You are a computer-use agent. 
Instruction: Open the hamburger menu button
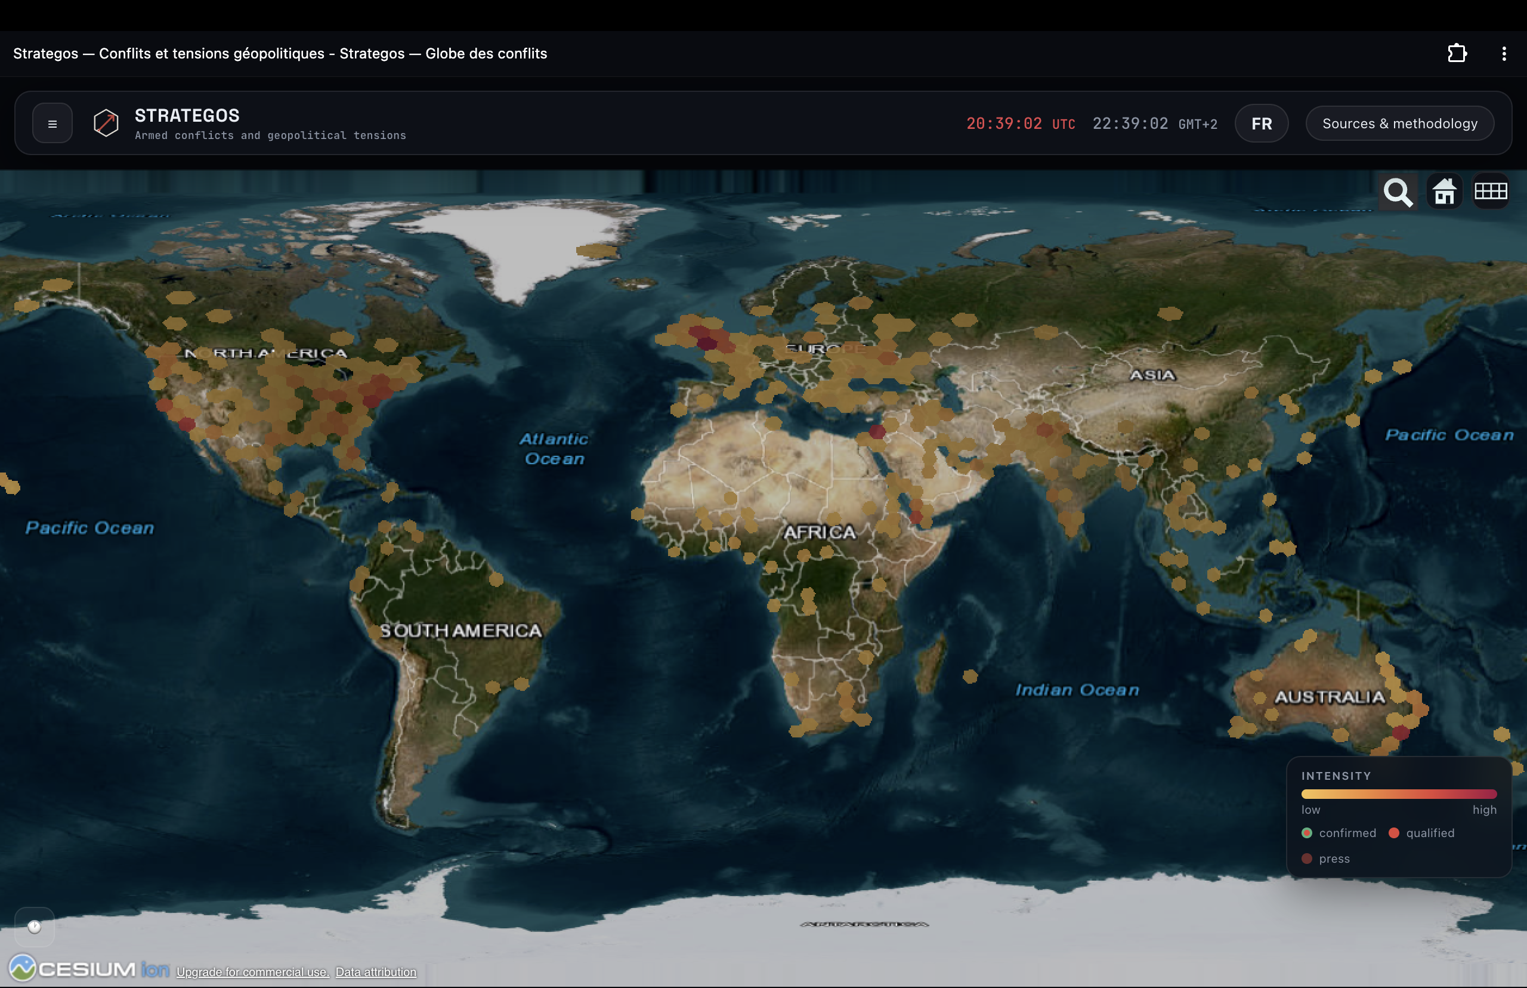coord(52,123)
